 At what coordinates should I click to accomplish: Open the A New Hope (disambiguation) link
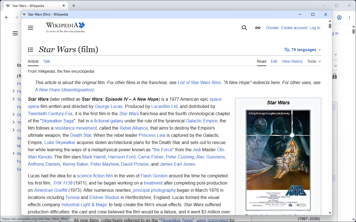[x=65, y=90]
